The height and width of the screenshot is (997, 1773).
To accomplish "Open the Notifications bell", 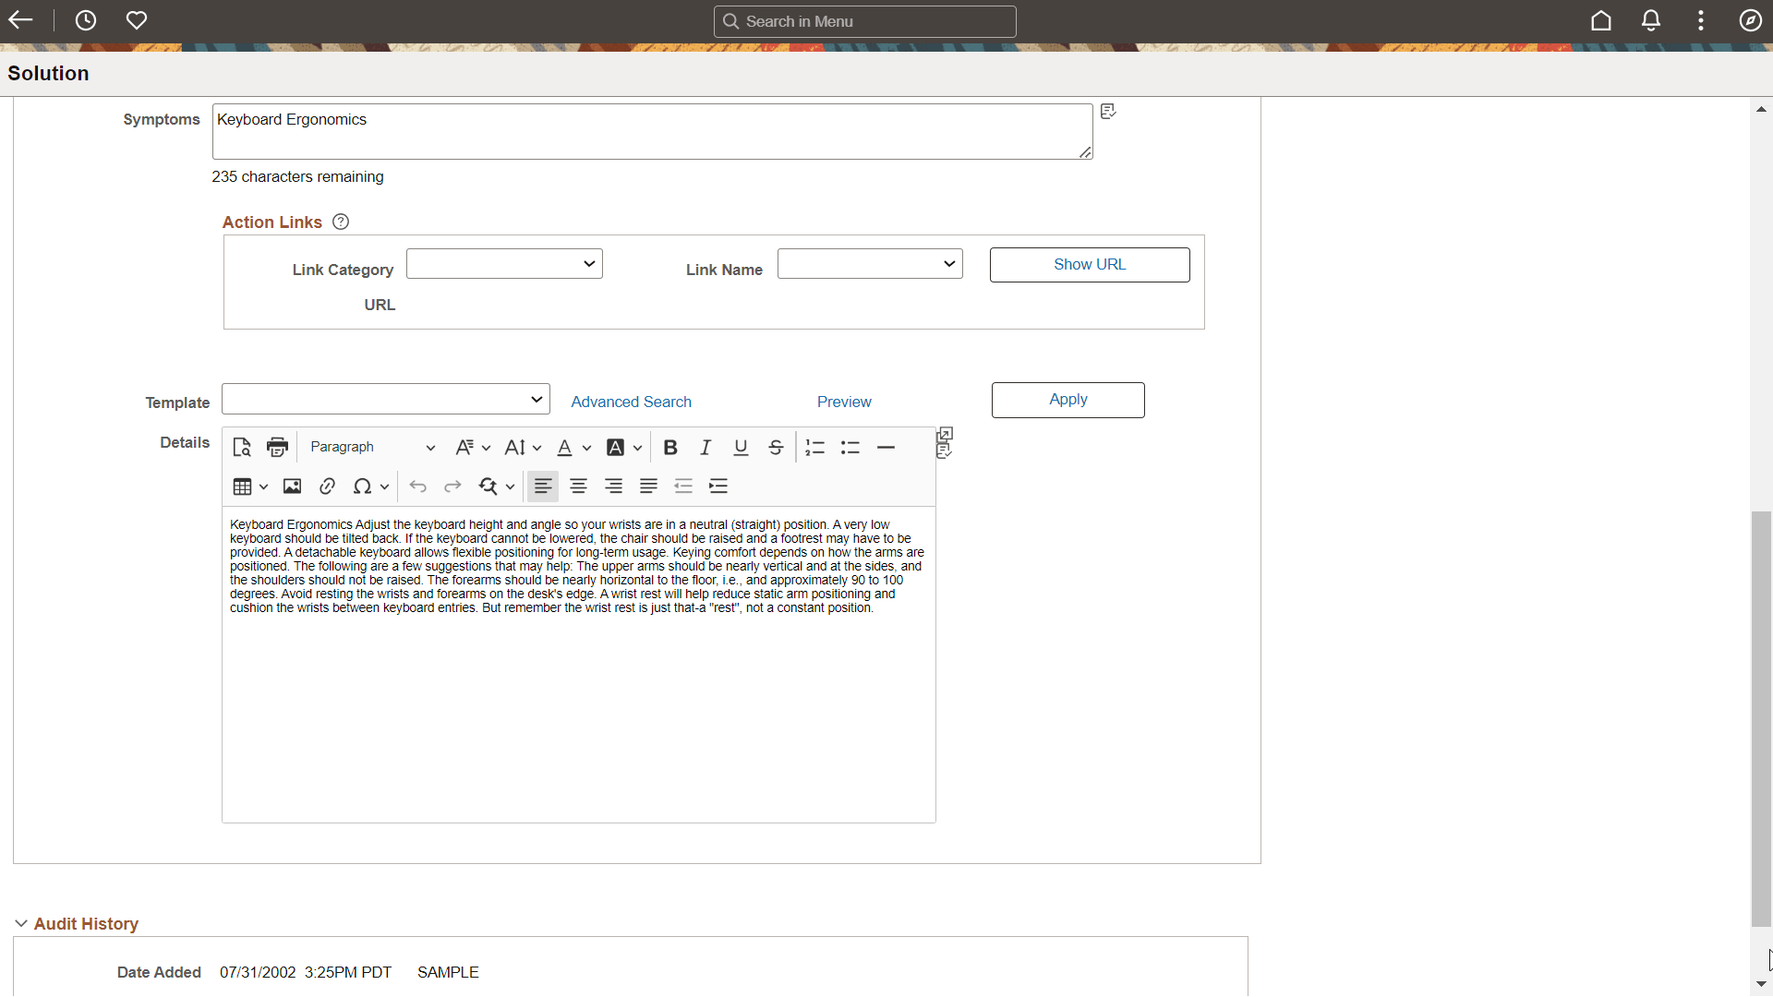I will [x=1651, y=19].
